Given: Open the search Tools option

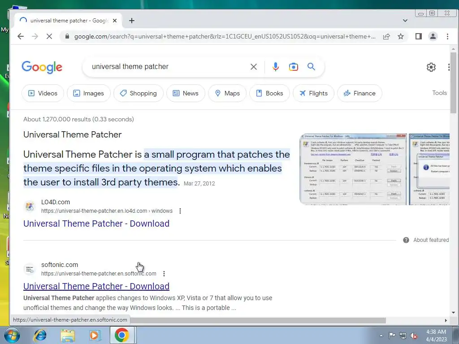Looking at the screenshot, I should (439, 93).
